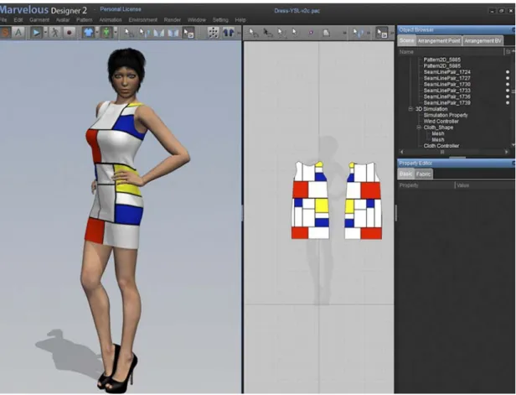Viewport: 516px width, 395px height.
Task: Select the back dress pattern piece
Action: click(364, 200)
